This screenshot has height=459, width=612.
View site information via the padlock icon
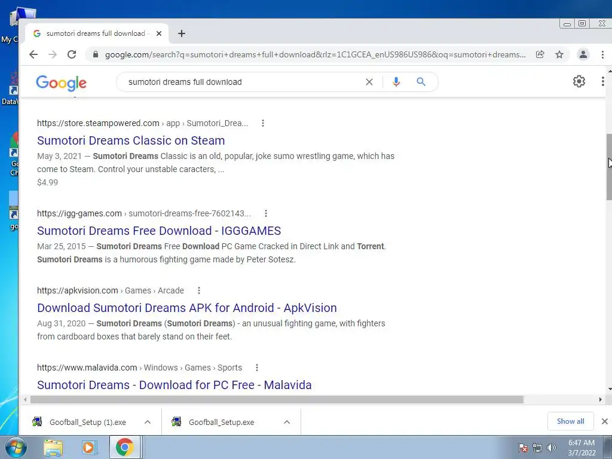(95, 54)
